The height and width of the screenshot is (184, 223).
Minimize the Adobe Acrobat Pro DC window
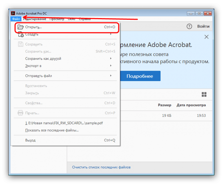click(191, 13)
